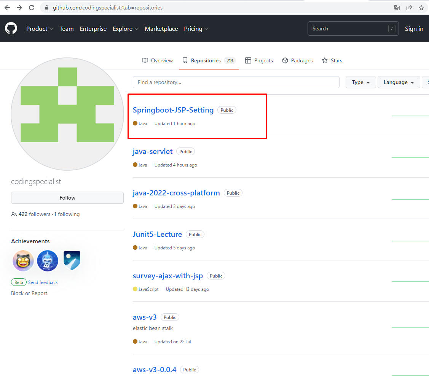Open the aws-v3 repository
The image size is (429, 376).
coord(145,317)
